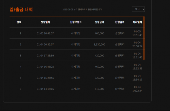
Task: Click the 01-04 17:33:59 request date
Action: point(45,56)
